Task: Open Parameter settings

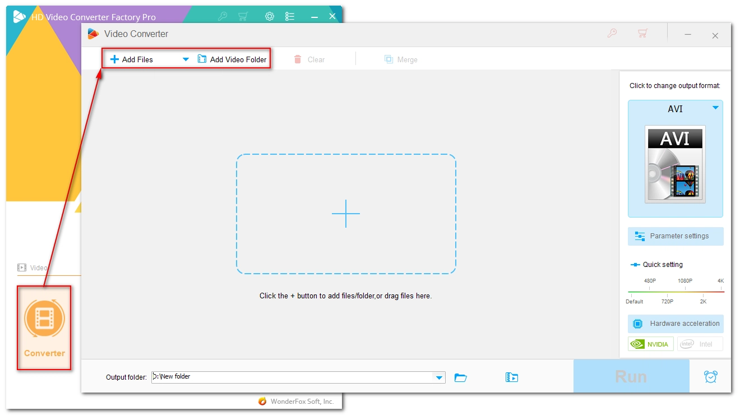Action: point(676,236)
